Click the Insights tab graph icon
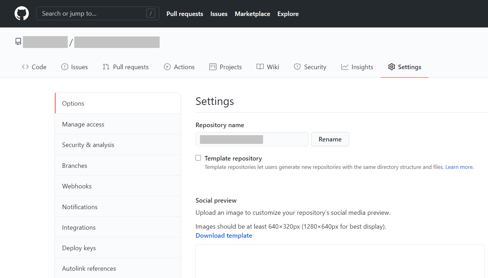 click(345, 67)
